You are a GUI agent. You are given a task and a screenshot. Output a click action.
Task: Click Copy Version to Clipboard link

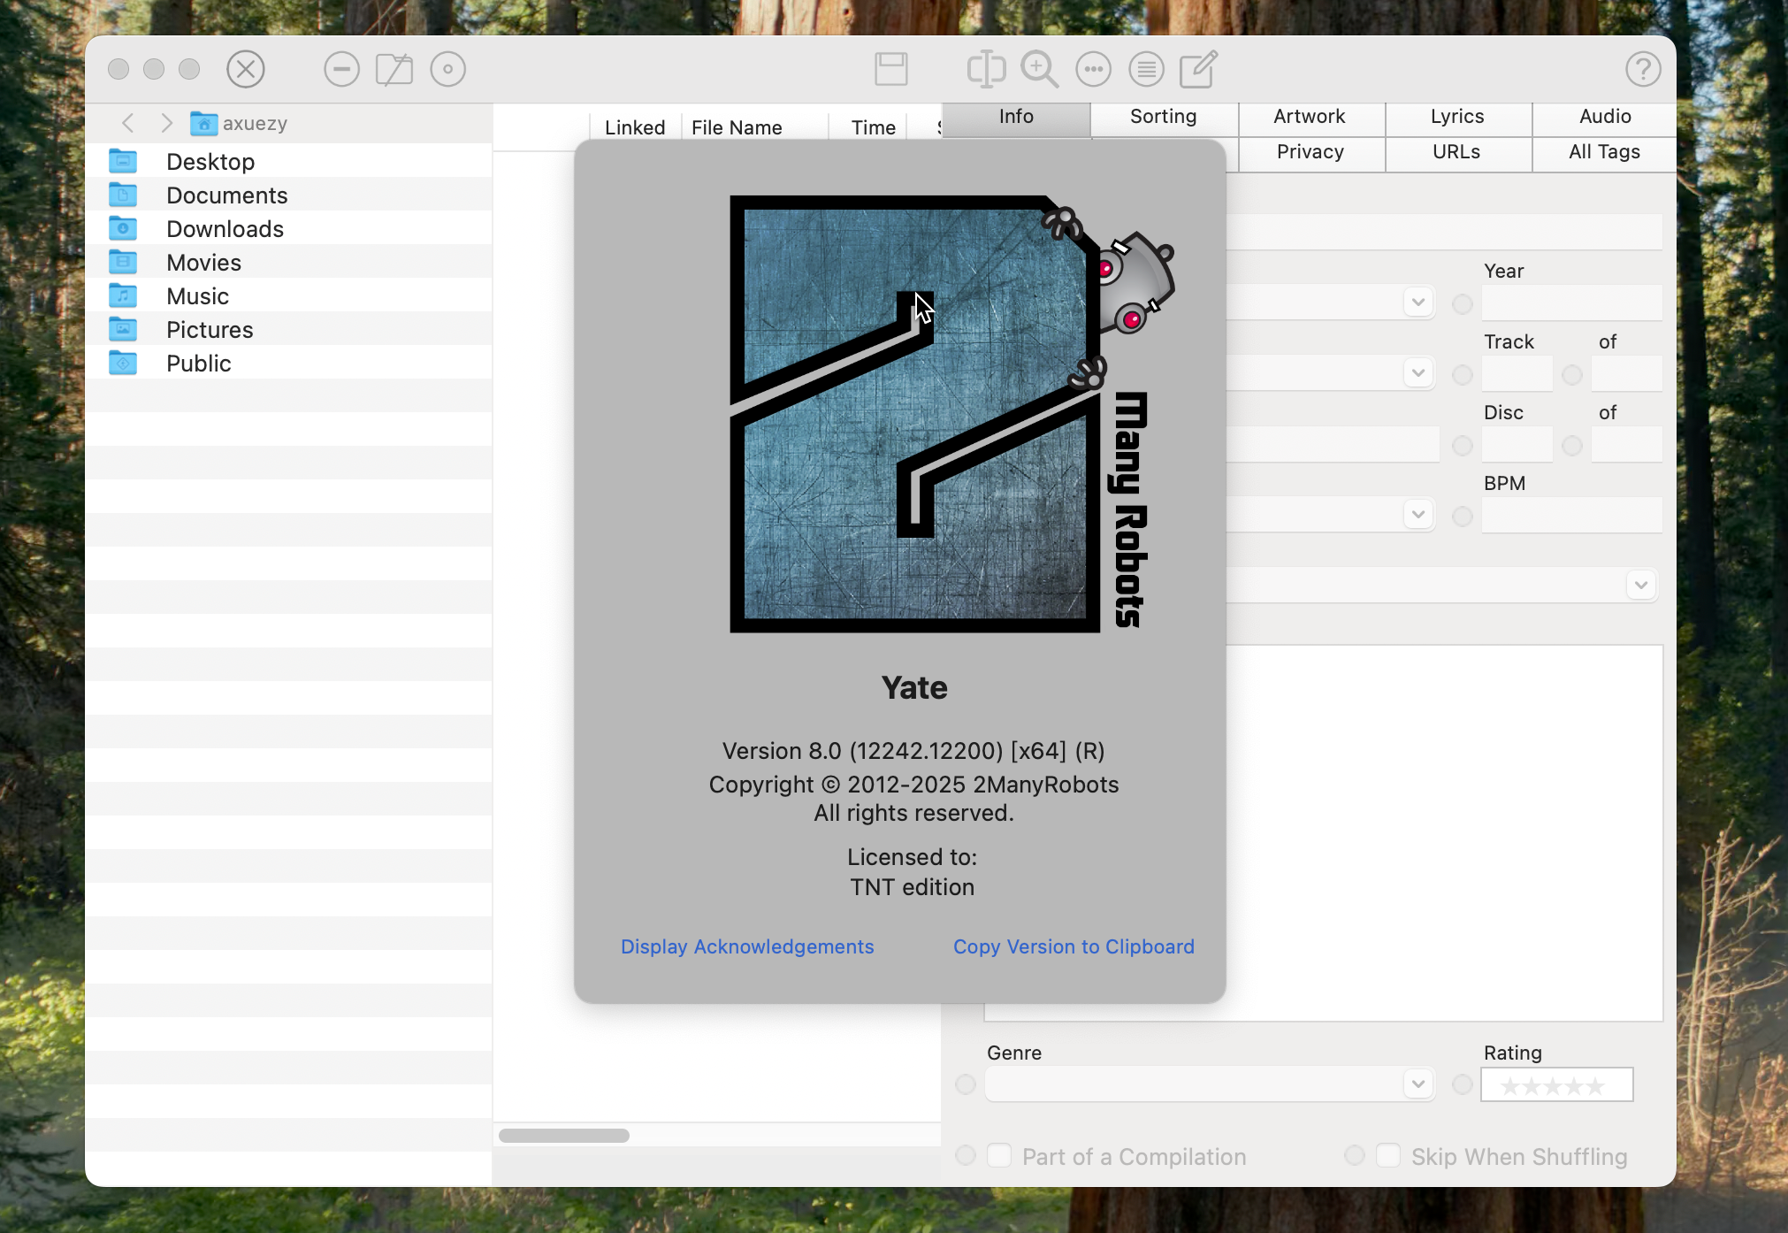[1074, 946]
